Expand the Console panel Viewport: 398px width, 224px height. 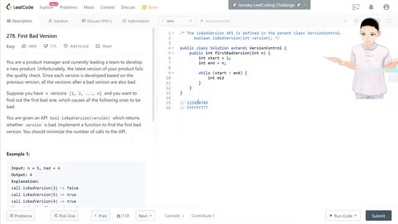point(174,216)
